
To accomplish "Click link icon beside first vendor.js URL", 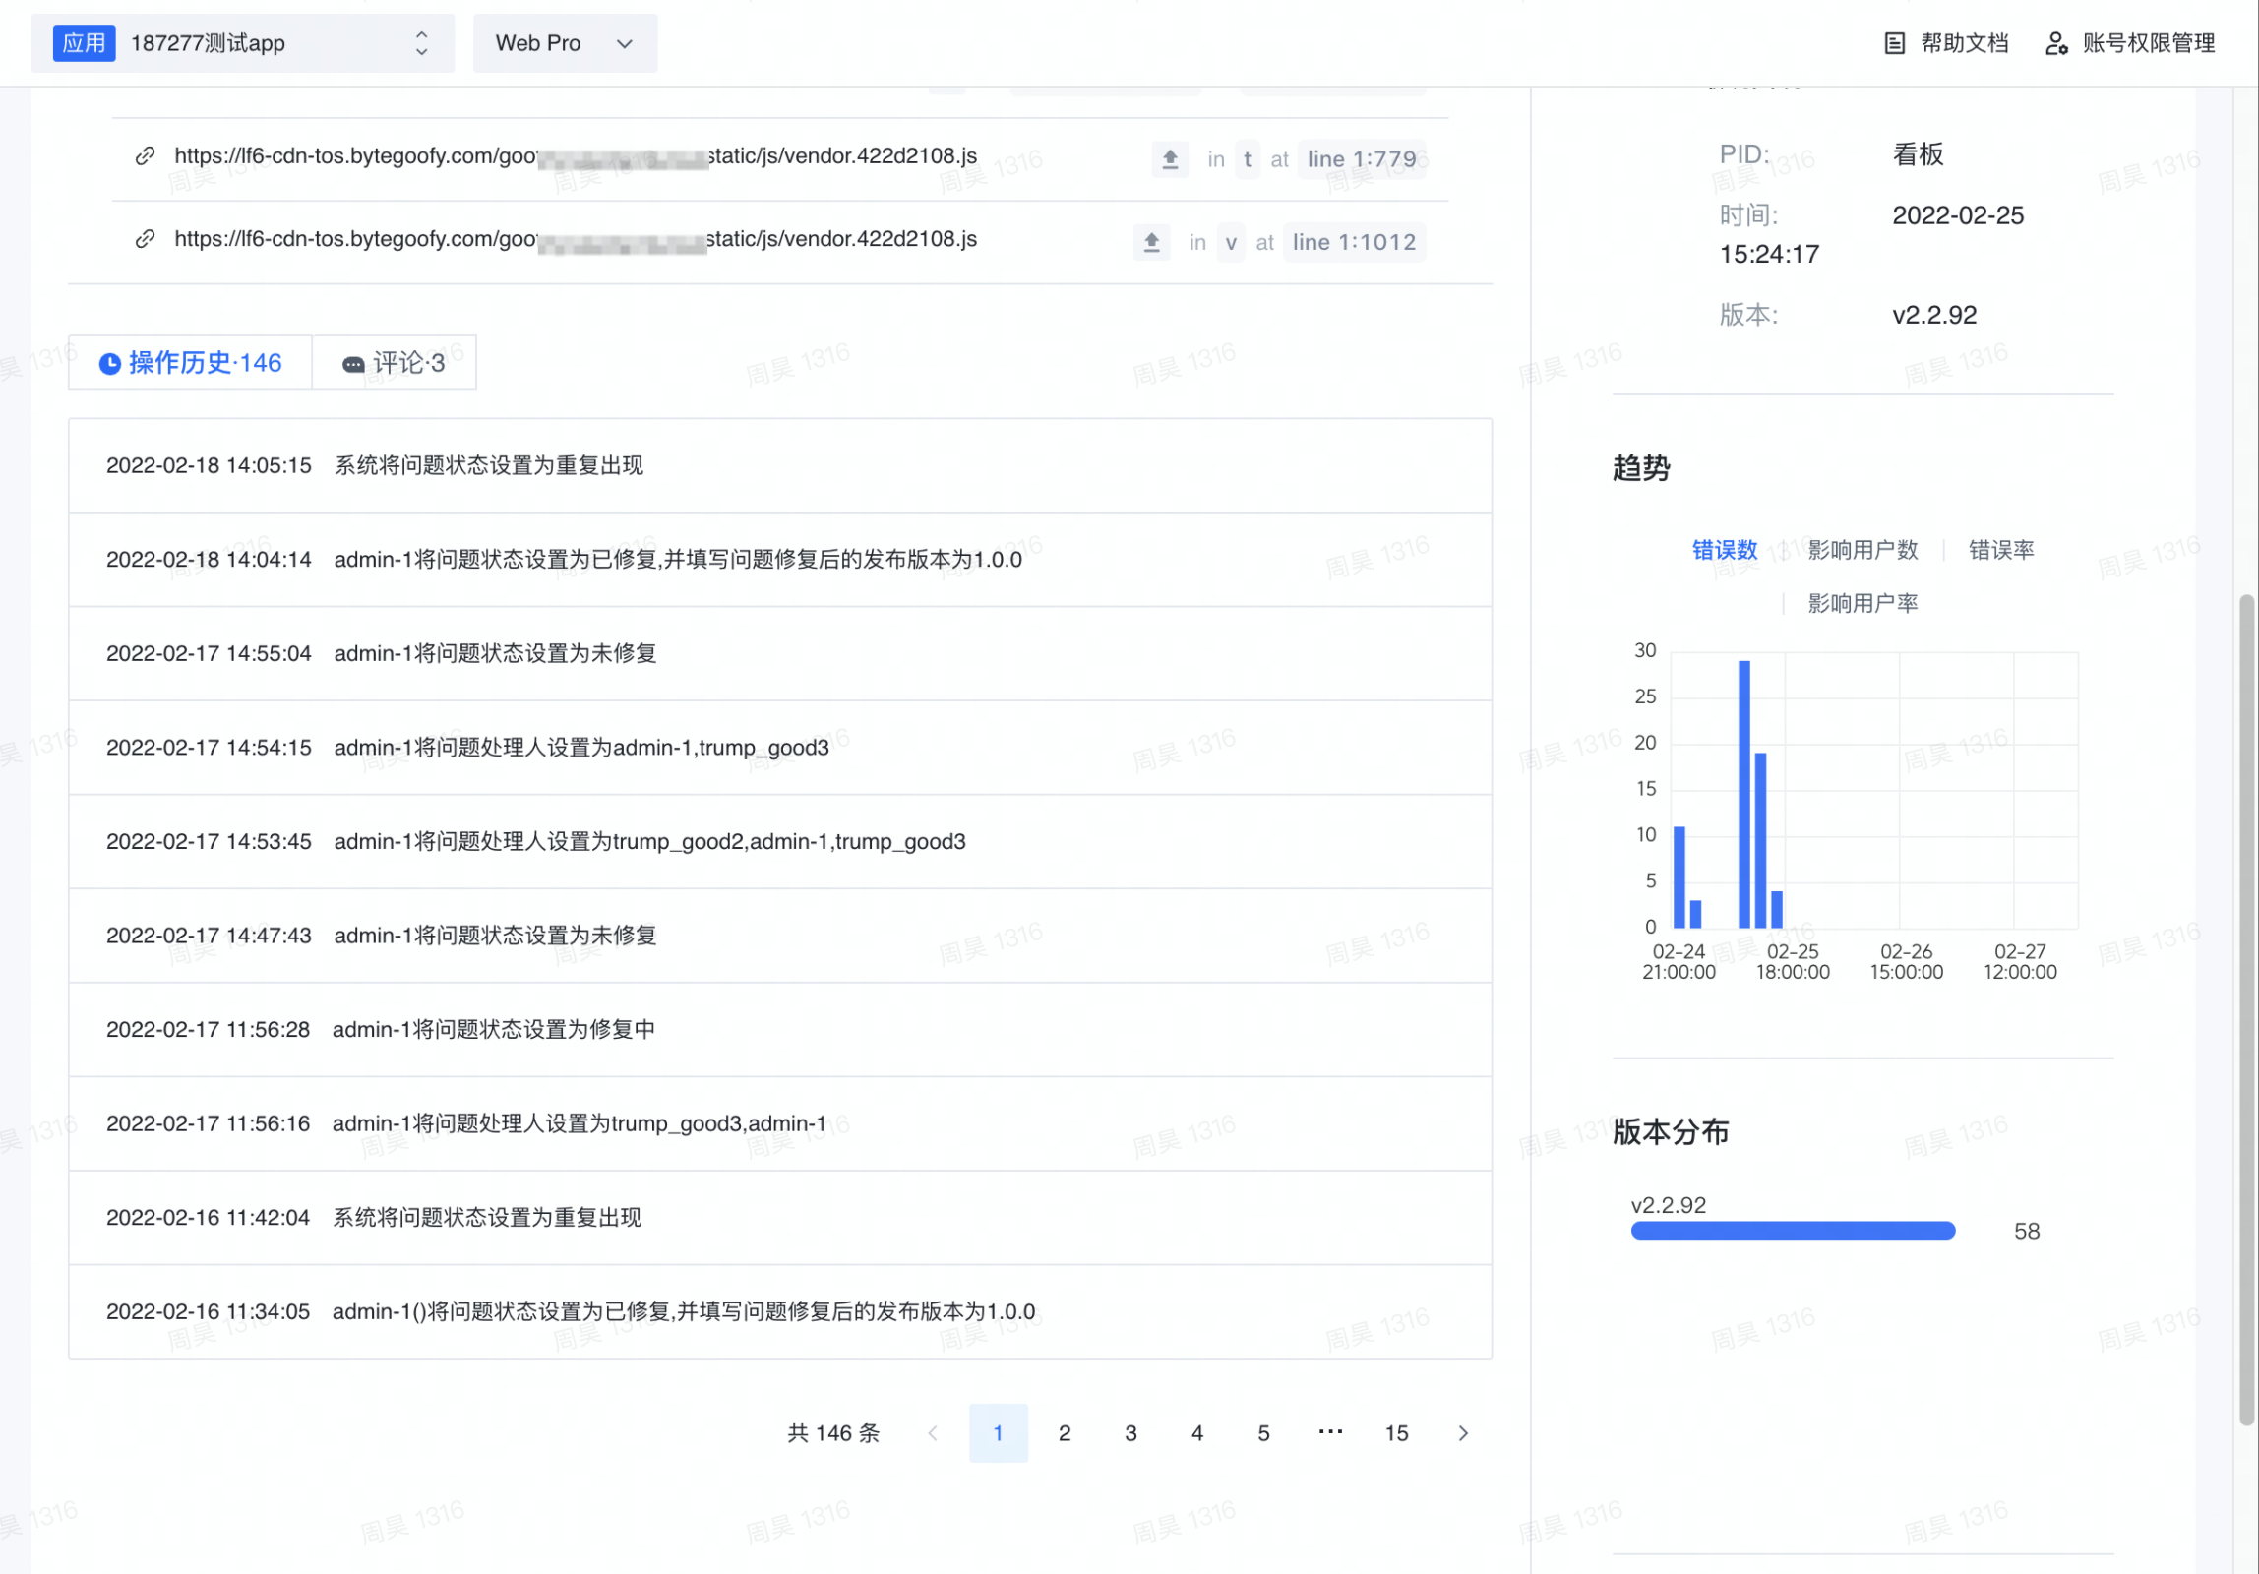I will tap(145, 155).
